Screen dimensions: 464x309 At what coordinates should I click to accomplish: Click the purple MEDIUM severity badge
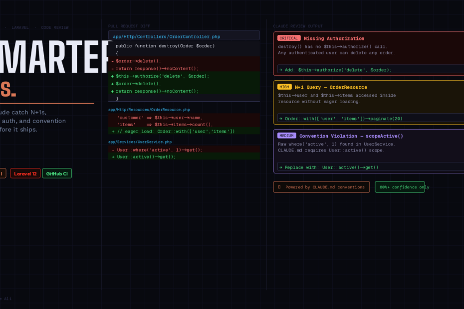(286, 136)
